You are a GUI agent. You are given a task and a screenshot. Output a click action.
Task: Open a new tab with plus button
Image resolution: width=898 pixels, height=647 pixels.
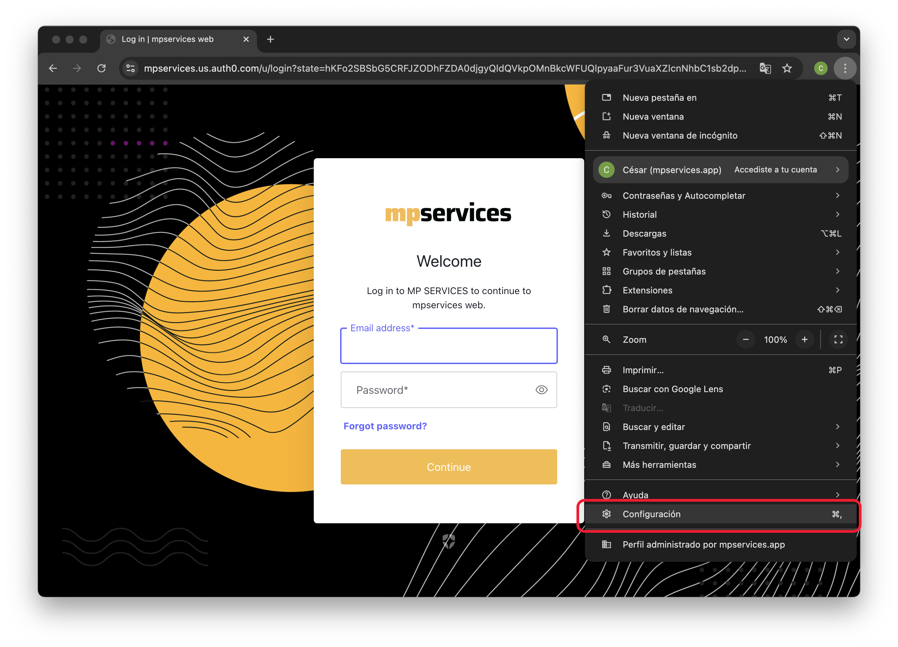pyautogui.click(x=270, y=39)
